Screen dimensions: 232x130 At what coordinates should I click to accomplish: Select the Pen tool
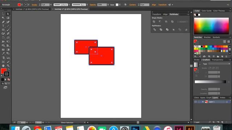click(3, 22)
